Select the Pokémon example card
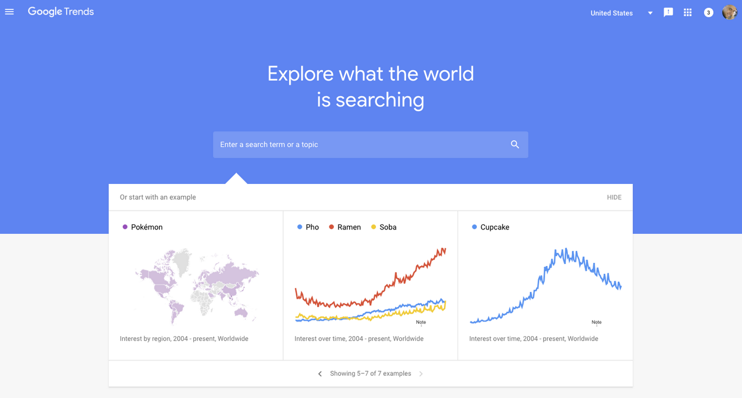The image size is (742, 398). [196, 285]
